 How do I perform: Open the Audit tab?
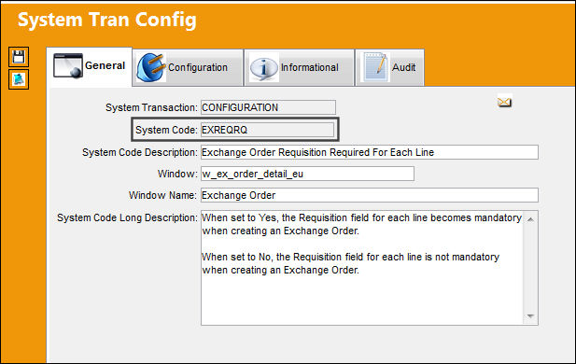389,67
